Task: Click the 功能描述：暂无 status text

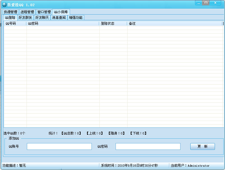Action: 14,166
